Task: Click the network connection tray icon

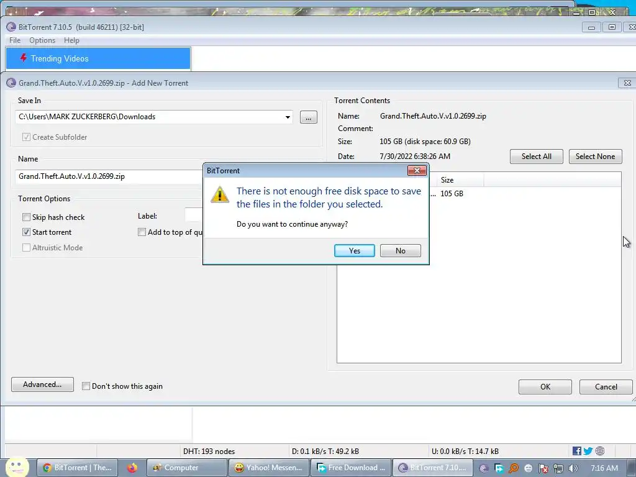Action: point(558,468)
